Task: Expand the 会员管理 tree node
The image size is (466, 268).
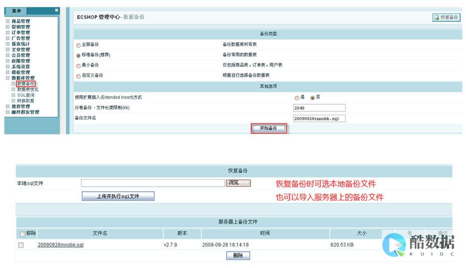Action: pos(8,55)
